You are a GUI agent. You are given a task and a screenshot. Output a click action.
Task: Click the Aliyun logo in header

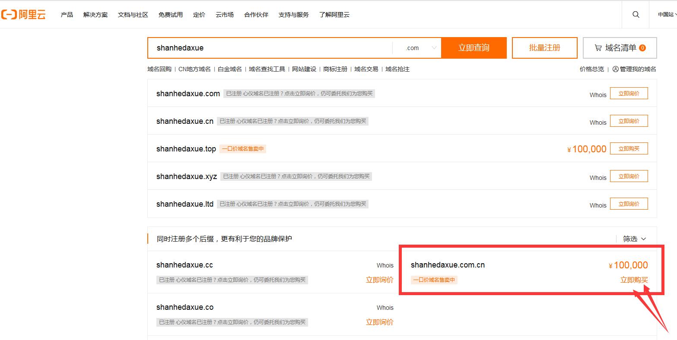[x=23, y=15]
